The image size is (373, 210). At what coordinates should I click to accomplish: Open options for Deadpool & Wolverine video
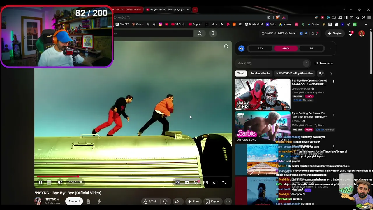click(x=334, y=82)
